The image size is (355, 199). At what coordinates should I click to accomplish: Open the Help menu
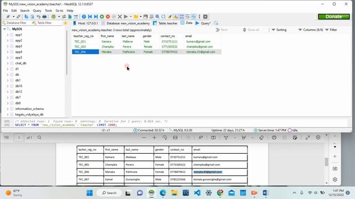click(70, 11)
